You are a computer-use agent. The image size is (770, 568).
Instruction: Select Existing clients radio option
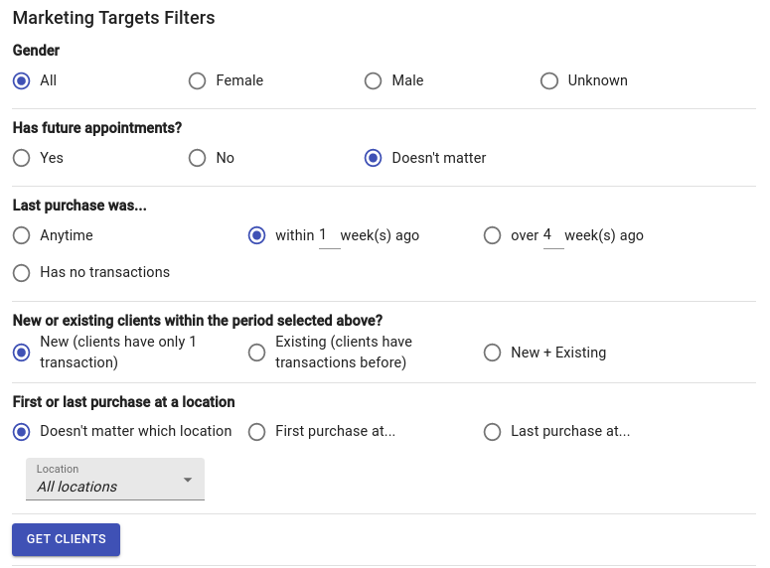point(256,353)
